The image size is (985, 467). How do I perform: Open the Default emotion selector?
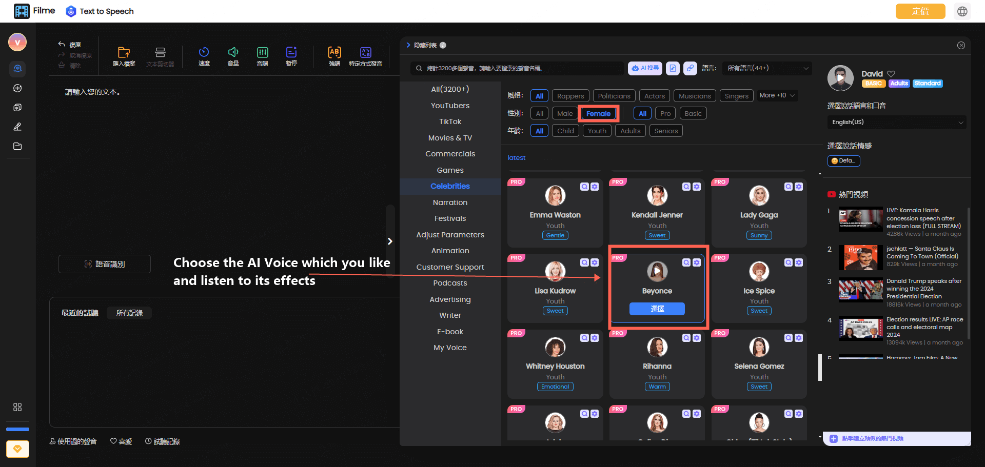pyautogui.click(x=843, y=160)
